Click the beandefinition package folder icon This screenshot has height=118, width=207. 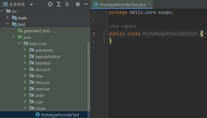(x=32, y=56)
